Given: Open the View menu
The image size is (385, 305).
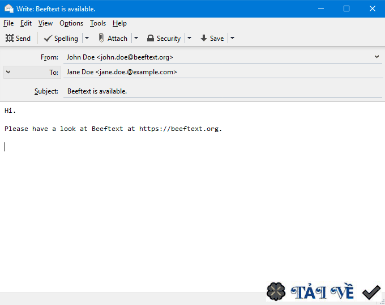Looking at the screenshot, I should [x=45, y=23].
